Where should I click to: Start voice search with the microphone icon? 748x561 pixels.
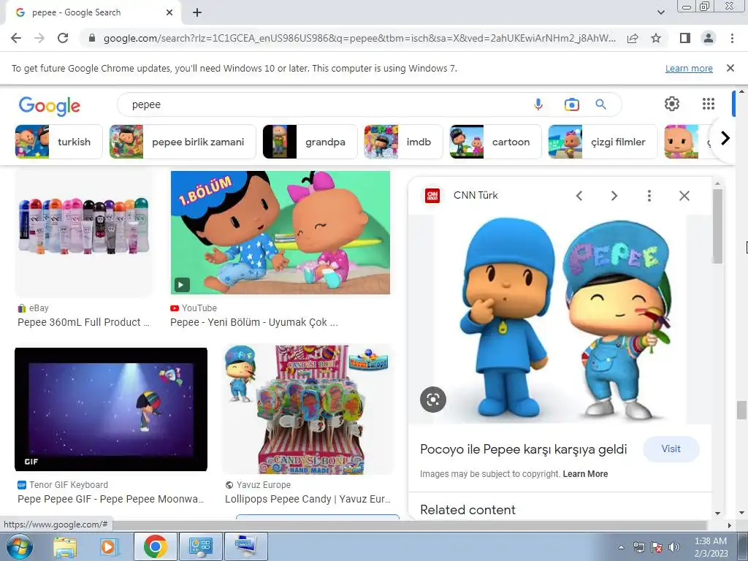click(538, 104)
